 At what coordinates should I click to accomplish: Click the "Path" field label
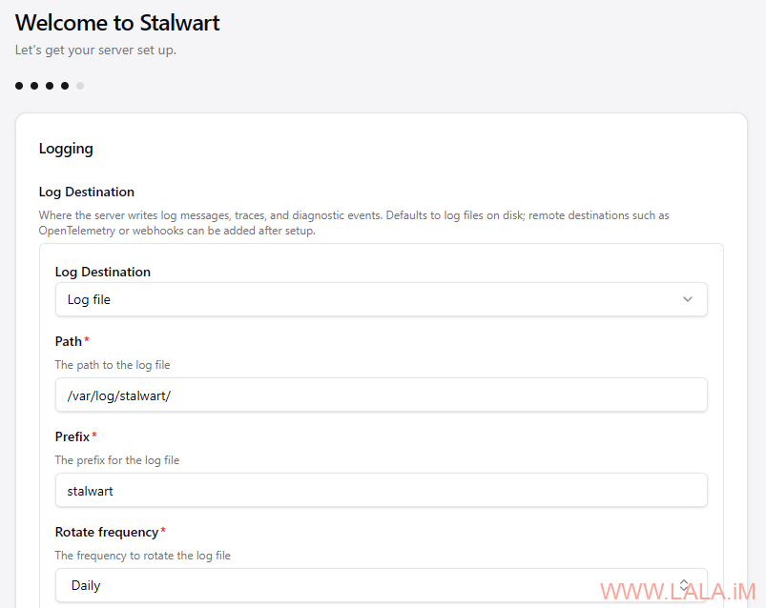tap(69, 341)
